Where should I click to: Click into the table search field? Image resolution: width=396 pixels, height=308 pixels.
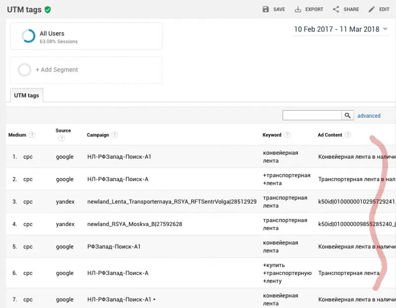(x=312, y=115)
